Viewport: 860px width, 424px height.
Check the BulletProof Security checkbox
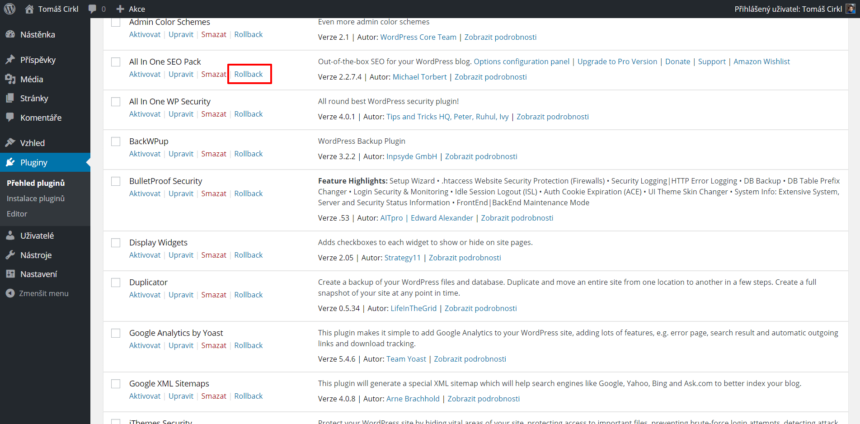tap(116, 181)
